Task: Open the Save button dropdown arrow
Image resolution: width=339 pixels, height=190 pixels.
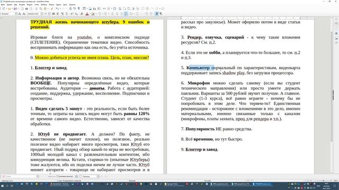Action: [x=17, y=8]
